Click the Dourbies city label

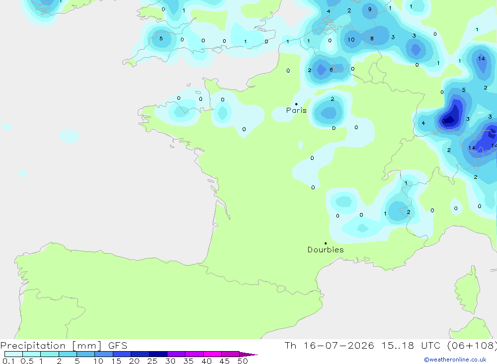[x=326, y=250]
